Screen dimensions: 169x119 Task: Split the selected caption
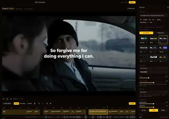click(x=30, y=103)
